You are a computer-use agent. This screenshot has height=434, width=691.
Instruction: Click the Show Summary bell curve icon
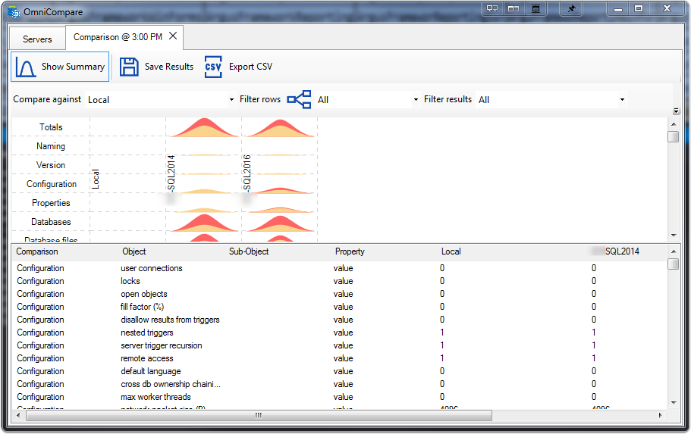click(x=26, y=67)
